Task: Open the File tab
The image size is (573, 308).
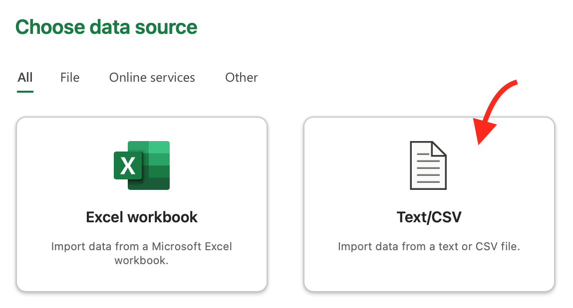Action: point(70,78)
